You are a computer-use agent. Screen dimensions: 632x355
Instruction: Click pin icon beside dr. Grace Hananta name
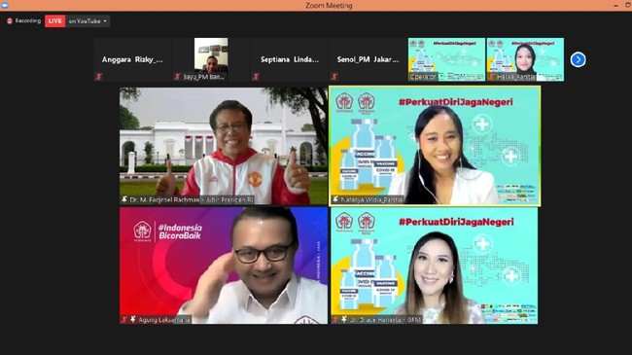point(344,319)
